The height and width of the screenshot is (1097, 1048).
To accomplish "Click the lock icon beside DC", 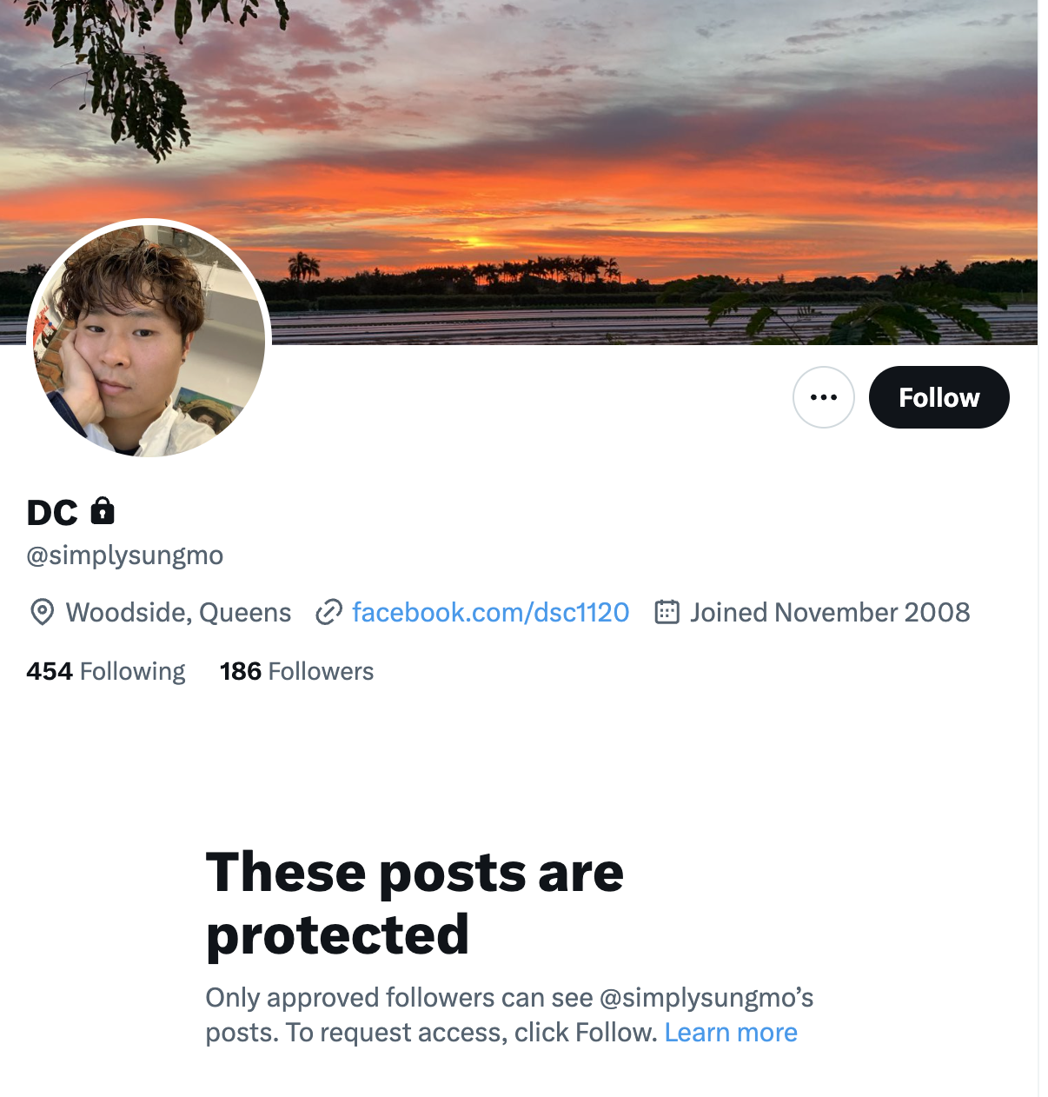I will coord(103,511).
